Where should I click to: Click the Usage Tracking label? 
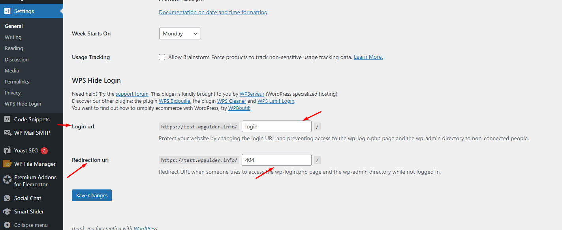pyautogui.click(x=91, y=57)
